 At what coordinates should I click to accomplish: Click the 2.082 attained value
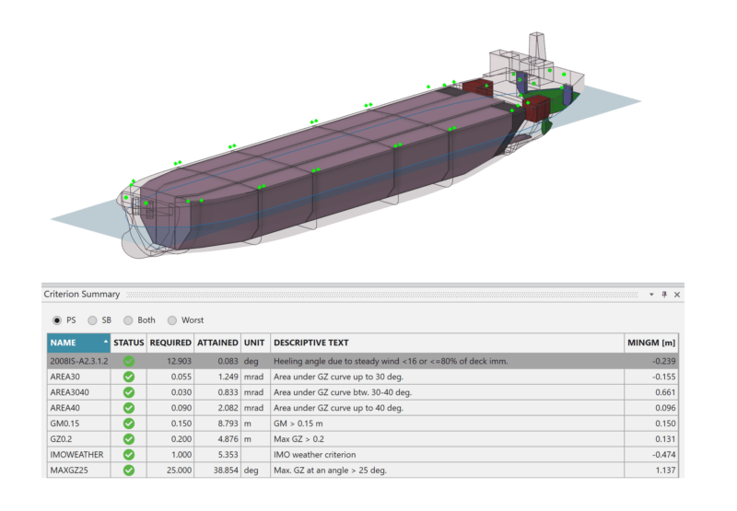point(228,408)
